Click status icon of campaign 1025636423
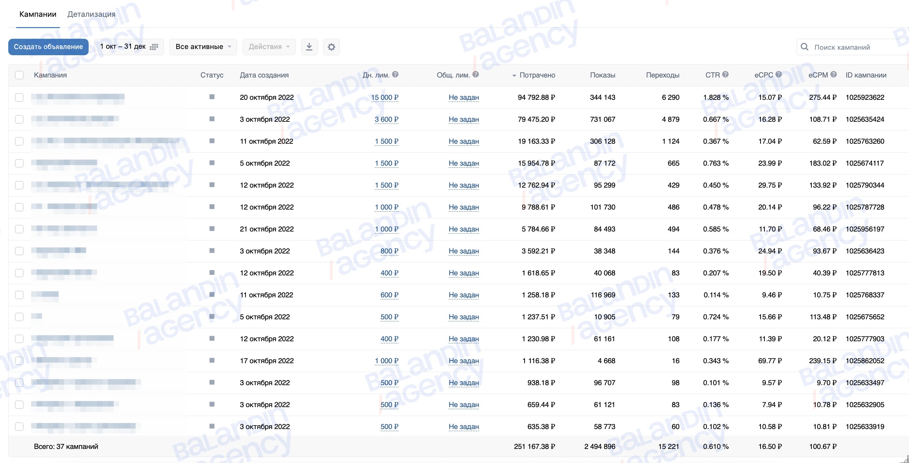The width and height of the screenshot is (909, 463). pyautogui.click(x=212, y=250)
